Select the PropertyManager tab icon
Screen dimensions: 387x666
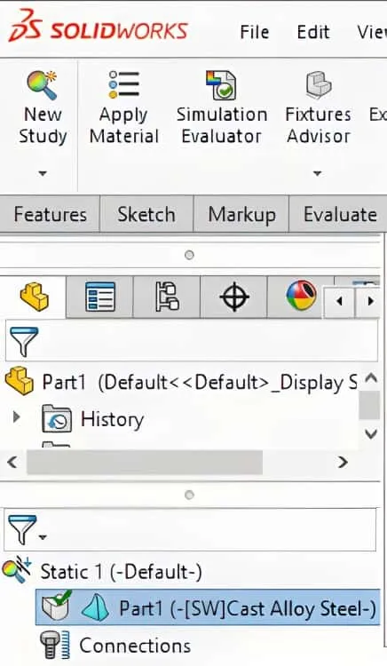[99, 297]
